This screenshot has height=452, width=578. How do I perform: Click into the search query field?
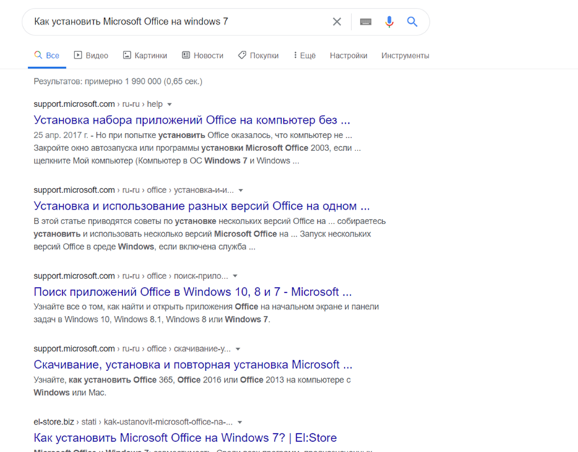tap(177, 22)
